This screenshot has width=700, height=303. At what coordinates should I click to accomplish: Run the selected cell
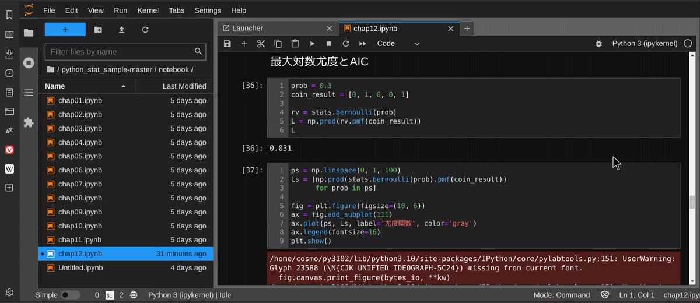312,44
